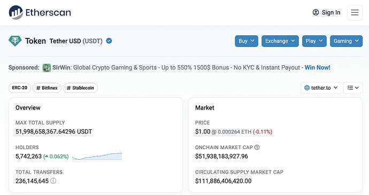Open the tether.to links dropdown
This screenshot has height=195, width=369.
pos(321,88)
